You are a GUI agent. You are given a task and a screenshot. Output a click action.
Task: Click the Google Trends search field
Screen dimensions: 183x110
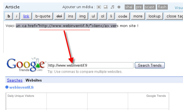[90, 65]
